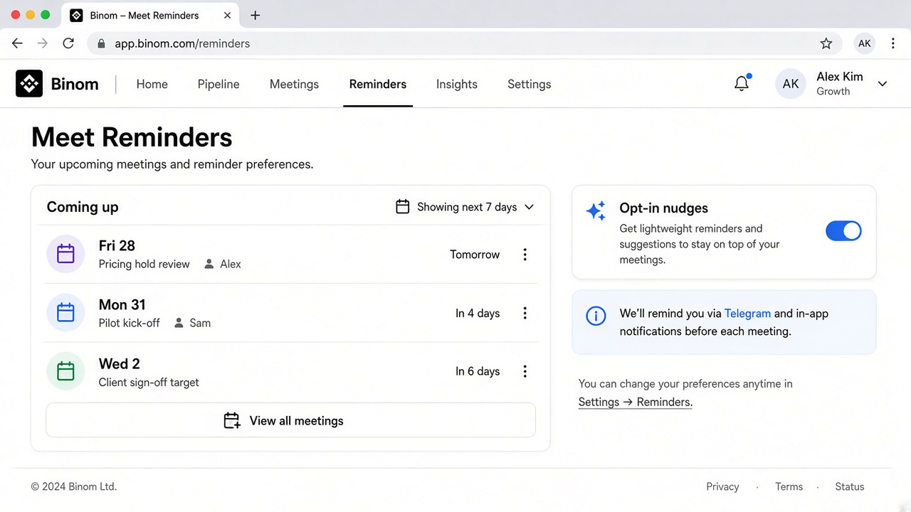911x512 pixels.
Task: Click the Binom logo icon
Action: 29,84
